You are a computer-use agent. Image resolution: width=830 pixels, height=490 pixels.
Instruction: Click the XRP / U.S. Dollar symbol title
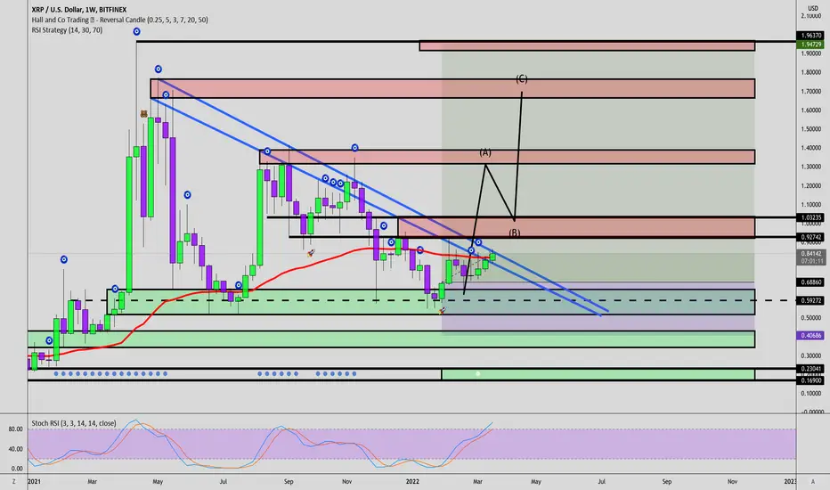[79, 10]
